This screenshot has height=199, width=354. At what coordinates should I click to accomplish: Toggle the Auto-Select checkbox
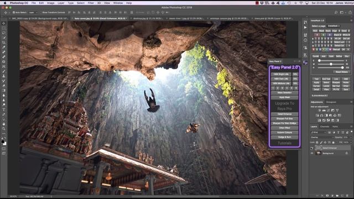[14, 12]
